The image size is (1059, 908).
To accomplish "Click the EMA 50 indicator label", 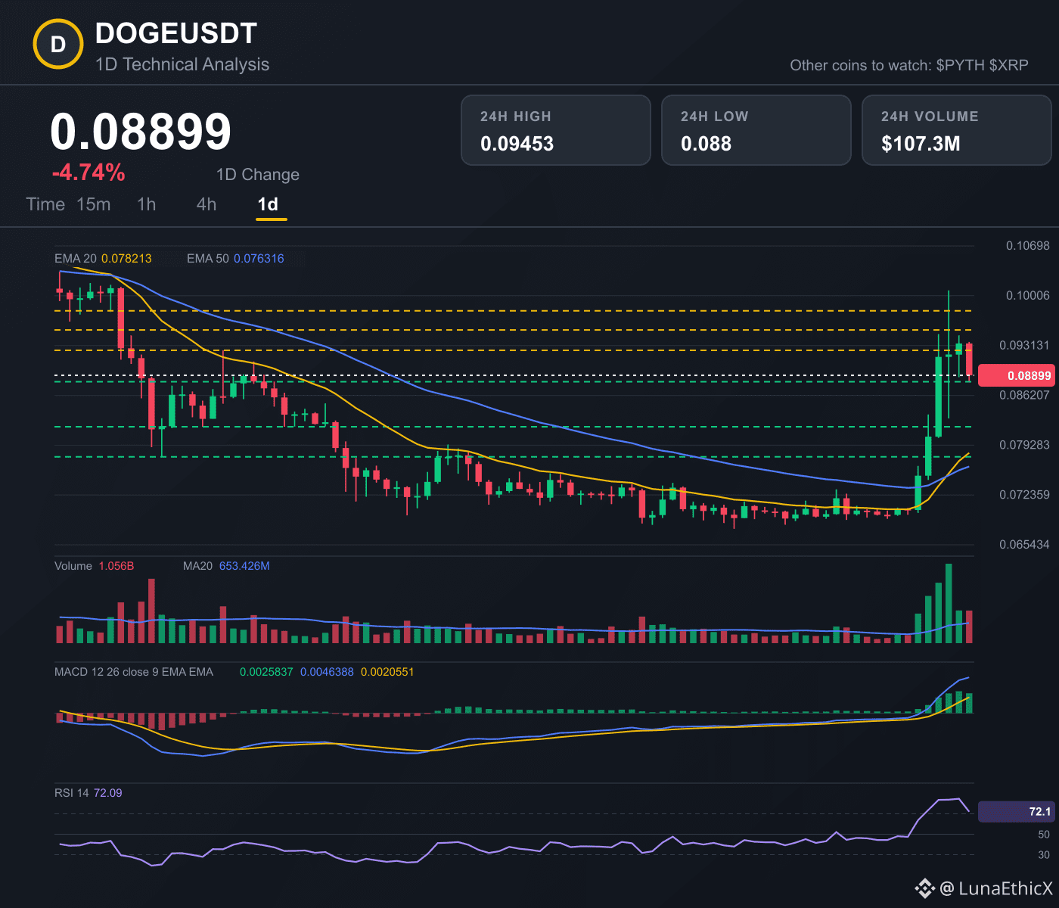I will tap(208, 259).
